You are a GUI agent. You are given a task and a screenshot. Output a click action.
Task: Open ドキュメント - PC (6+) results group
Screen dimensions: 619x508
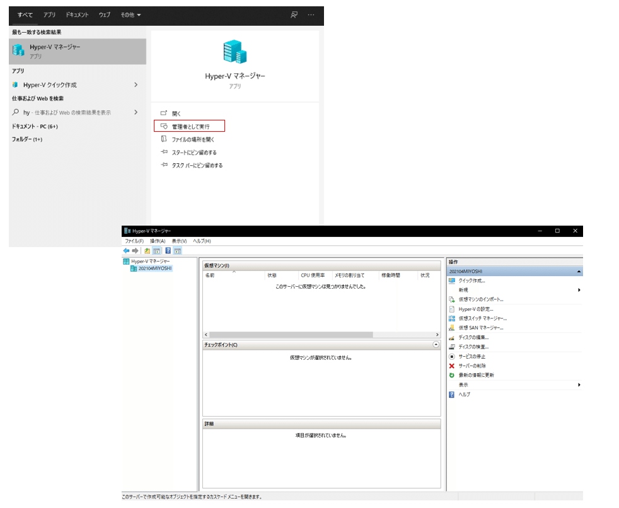[35, 126]
